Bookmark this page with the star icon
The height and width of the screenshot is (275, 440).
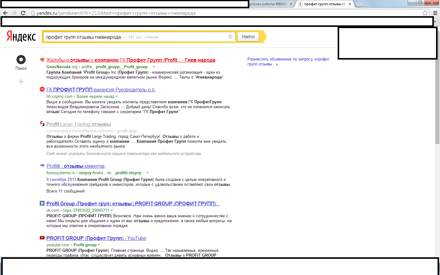coord(425,13)
